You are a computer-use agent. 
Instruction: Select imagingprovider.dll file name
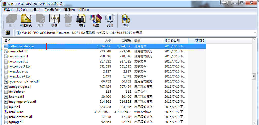click(23, 102)
